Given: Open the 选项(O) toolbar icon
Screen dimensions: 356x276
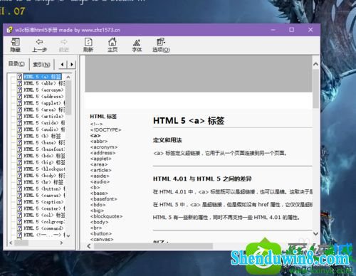Looking at the screenshot, I should (x=161, y=45).
